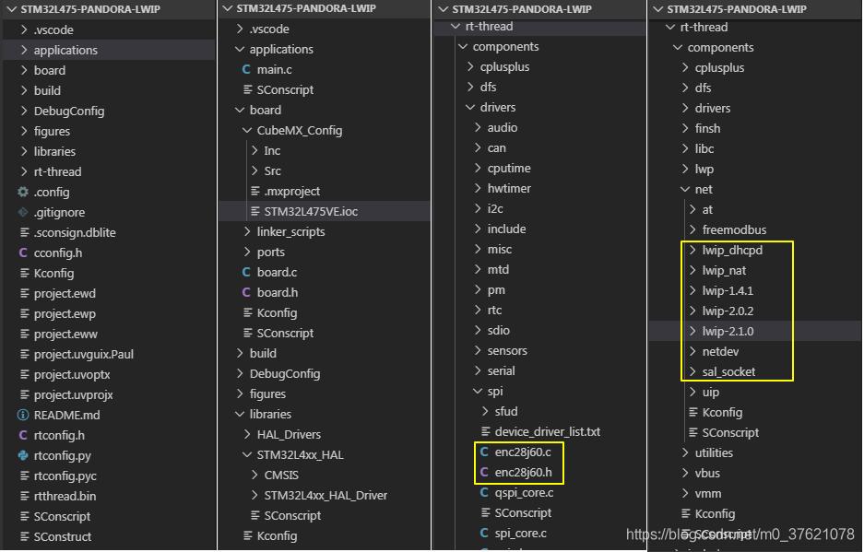Expand the Inc folder chevron

[254, 150]
